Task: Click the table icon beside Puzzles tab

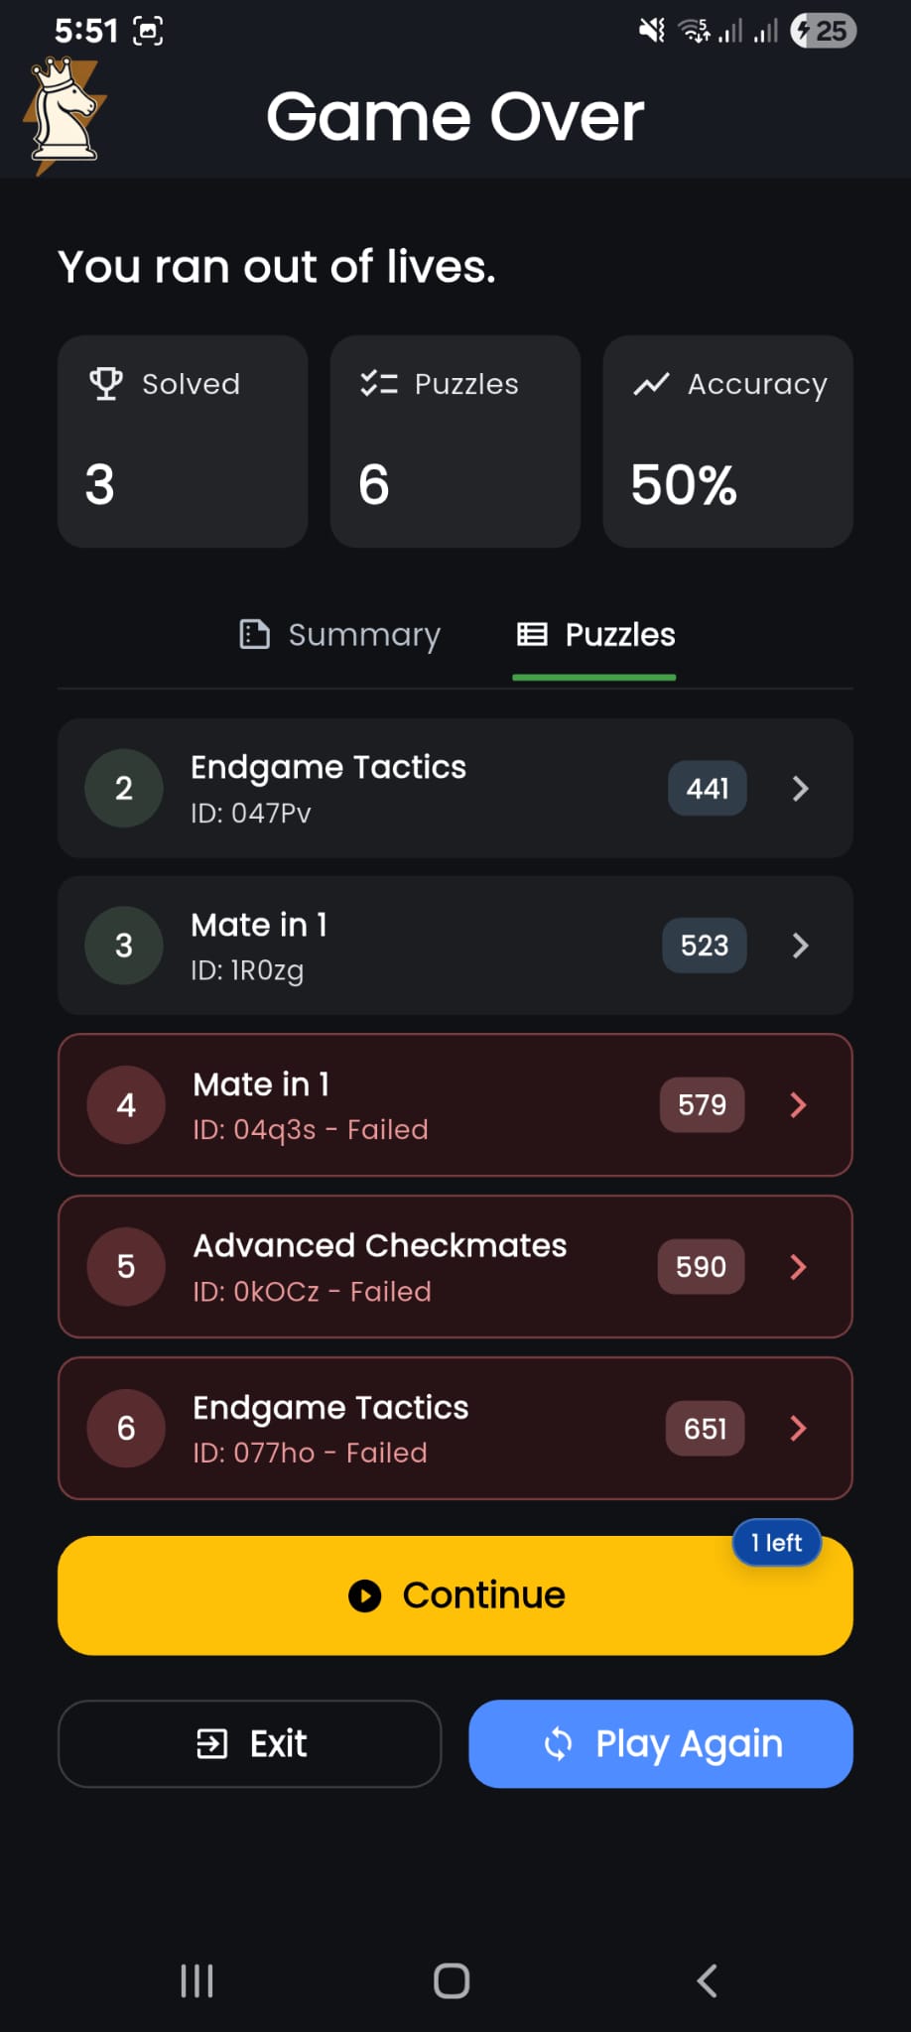Action: [531, 635]
